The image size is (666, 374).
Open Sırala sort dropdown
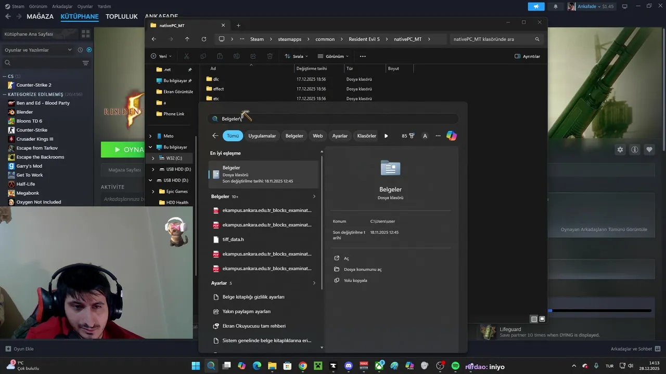click(296, 56)
